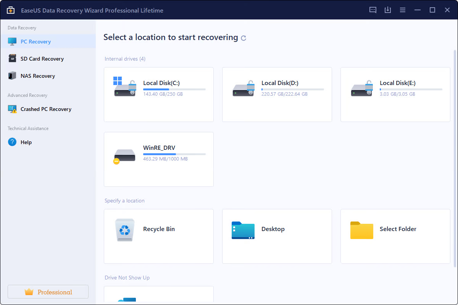
Task: Open the Help section
Action: pos(26,142)
